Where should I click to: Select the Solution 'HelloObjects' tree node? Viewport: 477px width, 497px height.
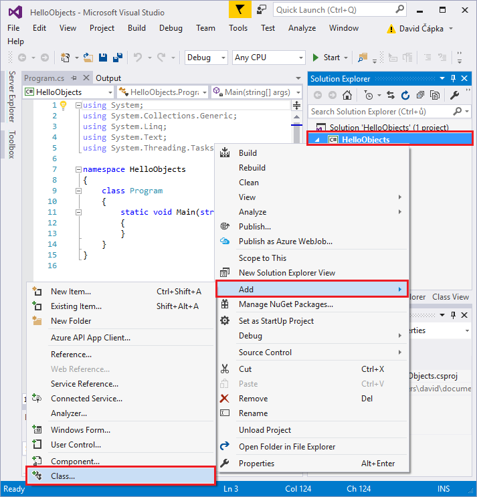389,127
